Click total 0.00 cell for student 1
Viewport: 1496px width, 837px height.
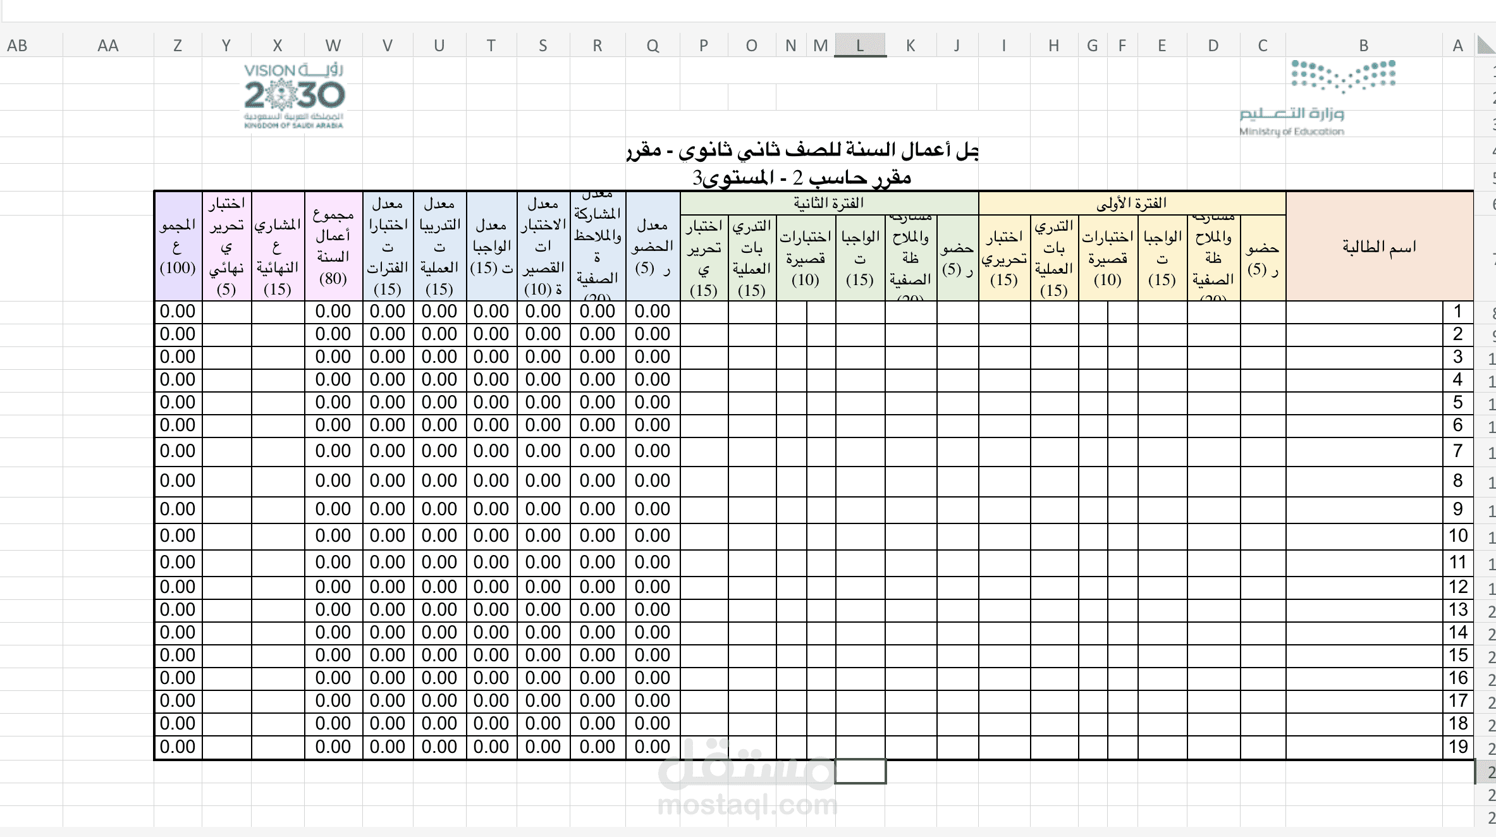pos(178,312)
